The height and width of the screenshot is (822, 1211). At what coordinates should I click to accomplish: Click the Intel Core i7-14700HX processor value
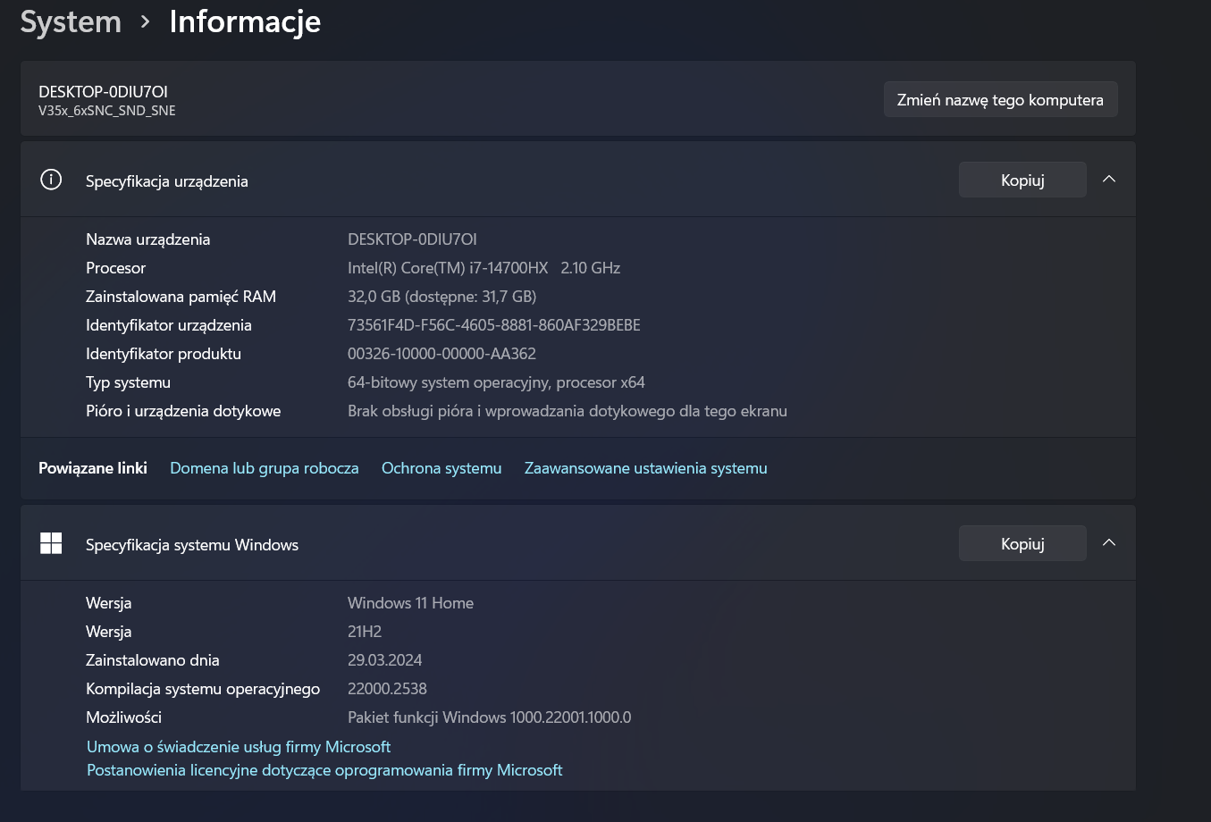(x=484, y=268)
